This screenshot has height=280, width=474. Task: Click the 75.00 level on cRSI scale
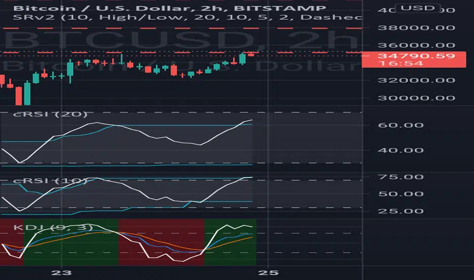[x=401, y=177]
